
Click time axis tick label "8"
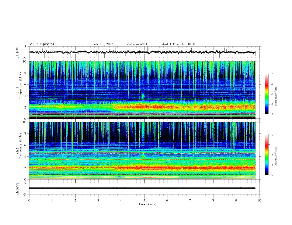[x=213, y=200]
